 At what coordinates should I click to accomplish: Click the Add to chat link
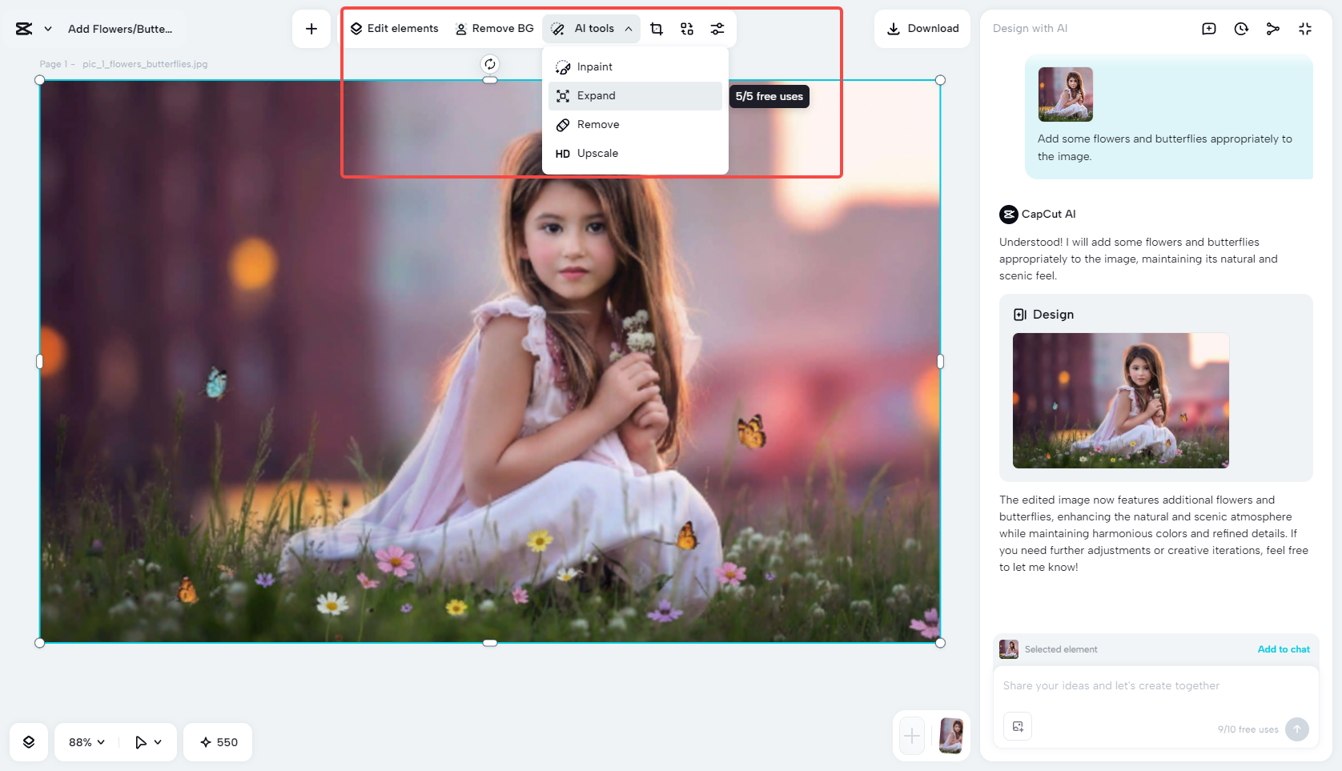click(x=1284, y=649)
